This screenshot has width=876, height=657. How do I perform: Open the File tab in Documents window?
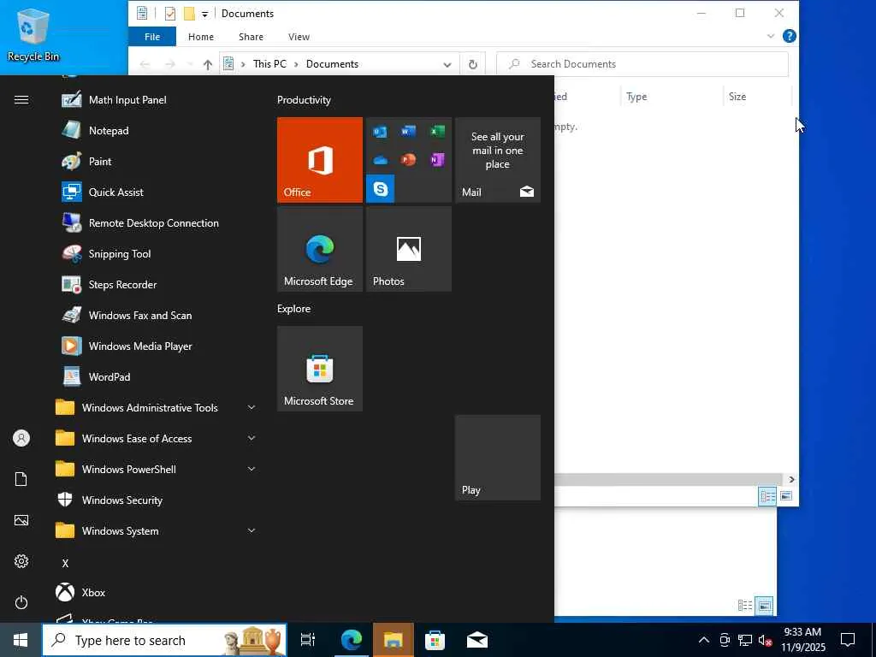coord(152,37)
